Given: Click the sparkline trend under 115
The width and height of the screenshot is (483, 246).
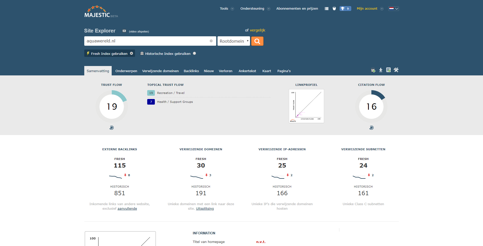Looking at the screenshot, I should coord(115,176).
